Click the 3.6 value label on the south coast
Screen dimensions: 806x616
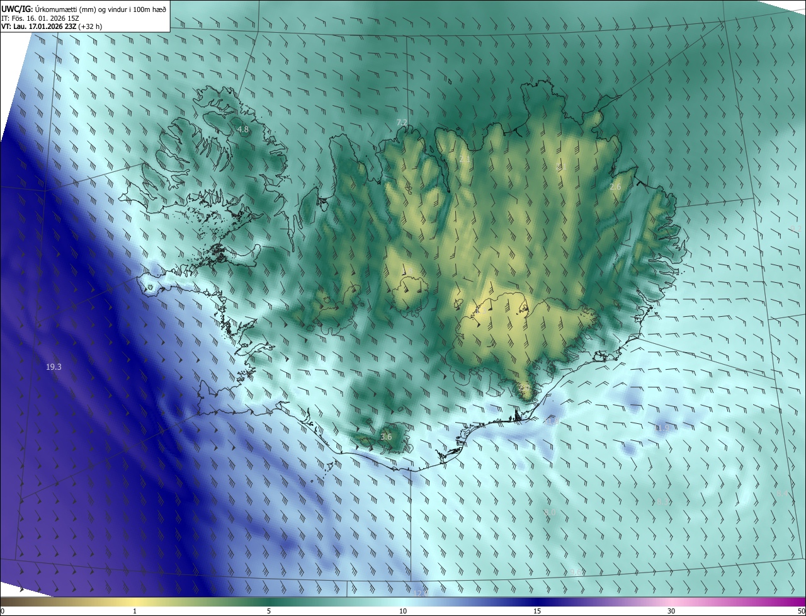[x=386, y=436]
